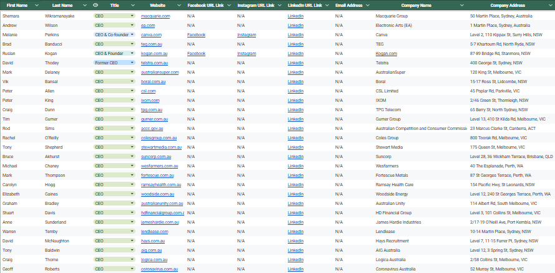Screen dimensions: 555x273
Task: Select the Wikramanayake last name cell
Action: [x=60, y=16]
